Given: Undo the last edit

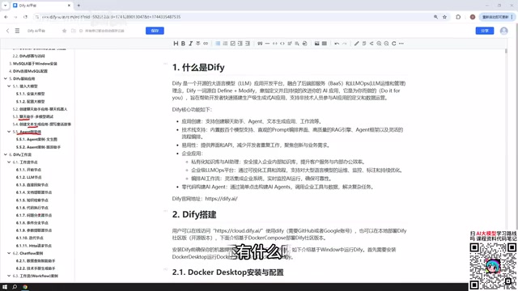Looking at the screenshot, I should click(x=337, y=44).
